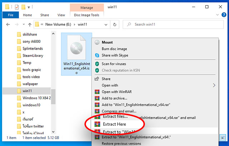
Task: Choose Restore previous versions
Action: coord(121,144)
